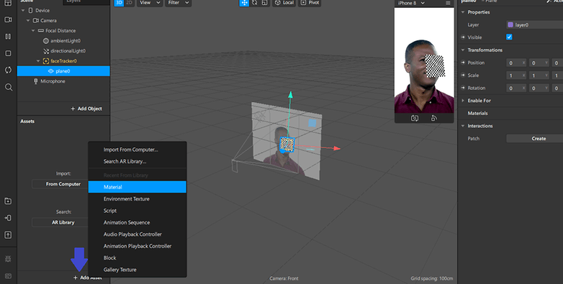This screenshot has height=284, width=563.
Task: Choose Animation Playback Controller menu entry
Action: tap(138, 246)
